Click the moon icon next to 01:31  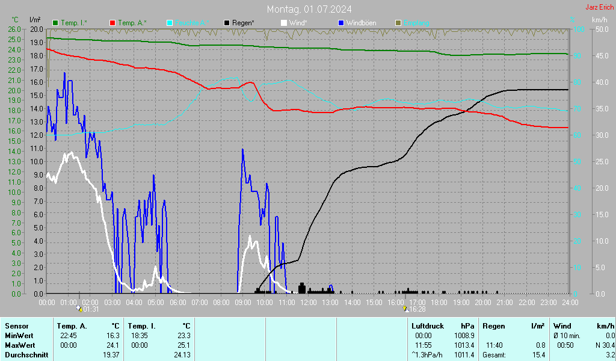click(x=79, y=309)
